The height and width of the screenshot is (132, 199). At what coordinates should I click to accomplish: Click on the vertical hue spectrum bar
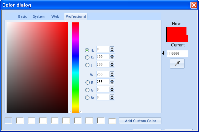76,67
